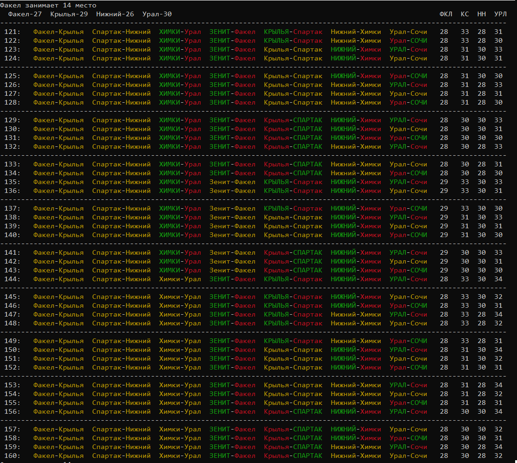The width and height of the screenshot is (517, 463).
Task: Click the НН value 28 in row 153
Action: (481, 385)
